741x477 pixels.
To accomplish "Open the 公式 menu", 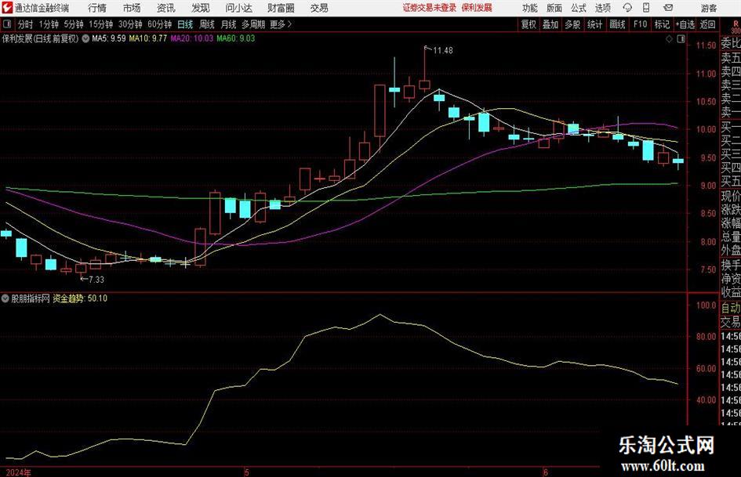I will click(x=579, y=8).
